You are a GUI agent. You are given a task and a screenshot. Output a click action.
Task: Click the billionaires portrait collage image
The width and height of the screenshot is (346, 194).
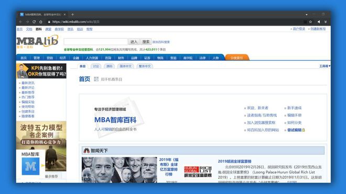tap(119, 170)
